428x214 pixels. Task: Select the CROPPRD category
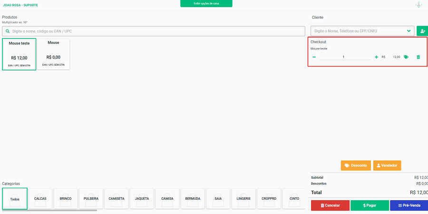pyautogui.click(x=269, y=199)
